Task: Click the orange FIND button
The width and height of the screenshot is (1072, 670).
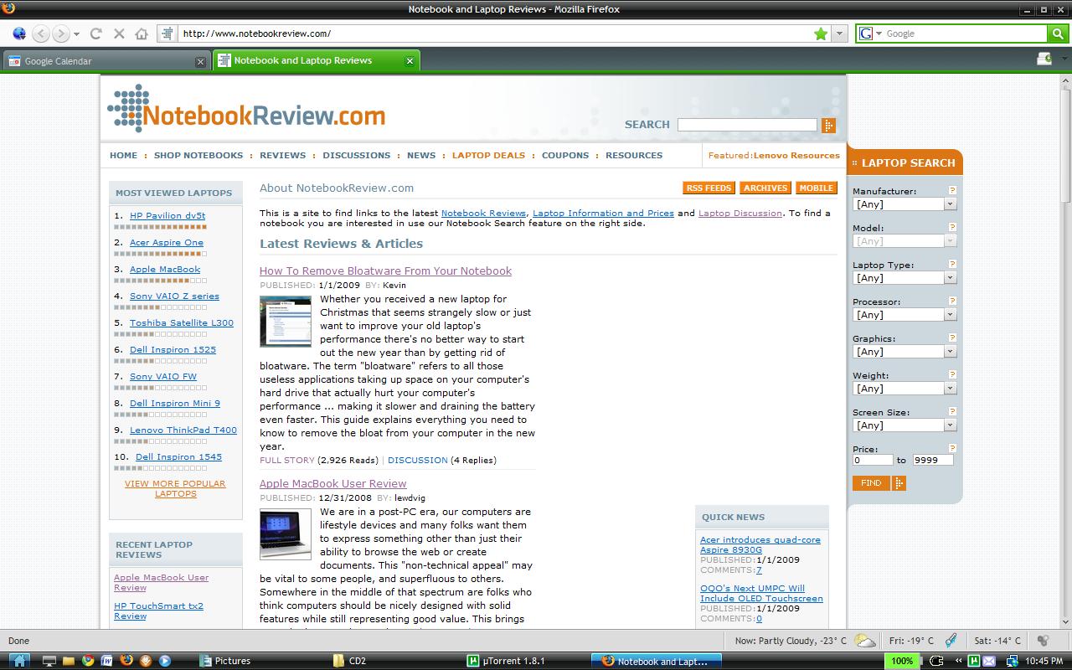Action: coord(871,483)
